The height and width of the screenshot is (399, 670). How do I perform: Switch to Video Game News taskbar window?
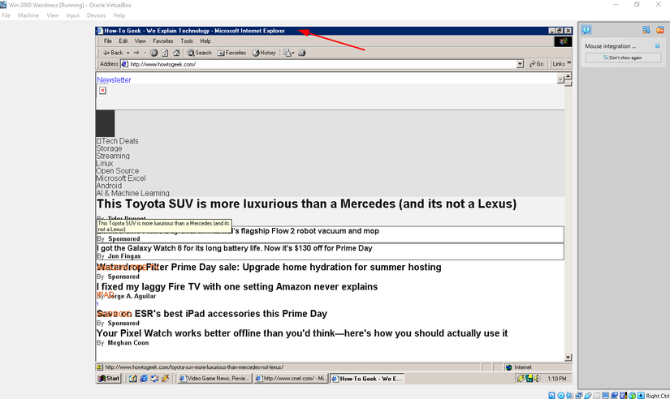pyautogui.click(x=214, y=379)
